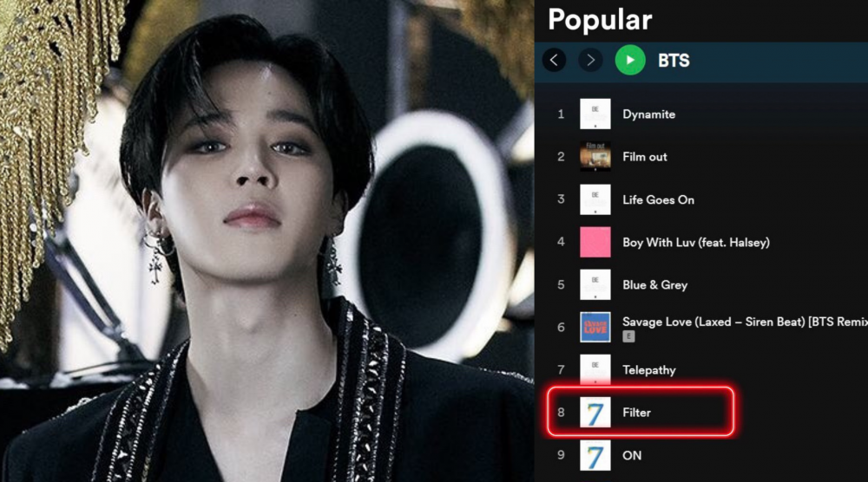
Task: Click the Film out album artwork
Action: tap(595, 156)
